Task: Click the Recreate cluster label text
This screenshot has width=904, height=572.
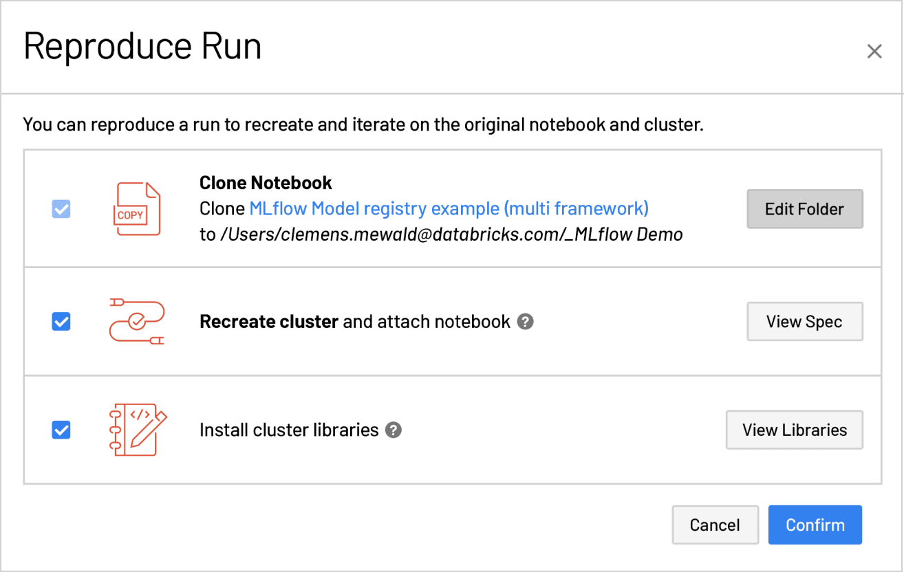Action: [268, 321]
